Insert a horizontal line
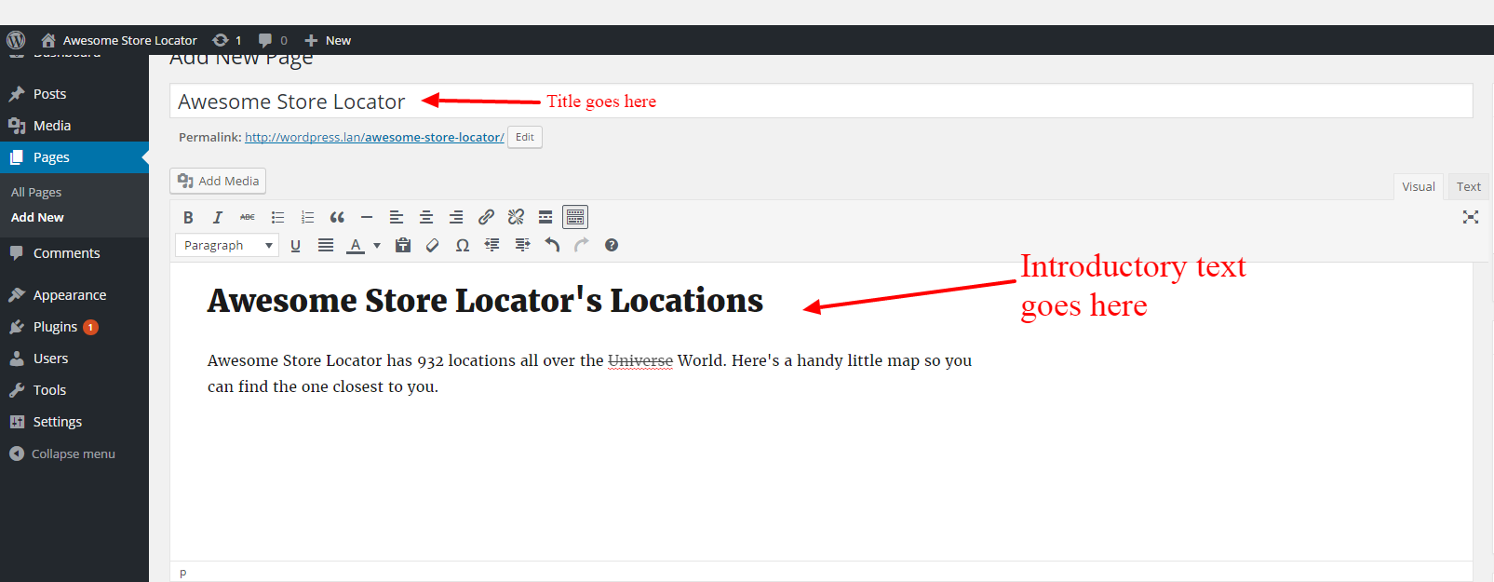The image size is (1494, 582). [367, 217]
